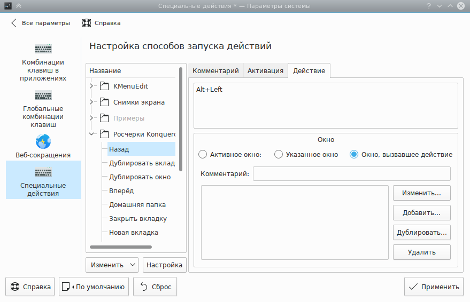This screenshot has height=302, width=470.
Task: Click the Добавить... button
Action: (x=421, y=212)
